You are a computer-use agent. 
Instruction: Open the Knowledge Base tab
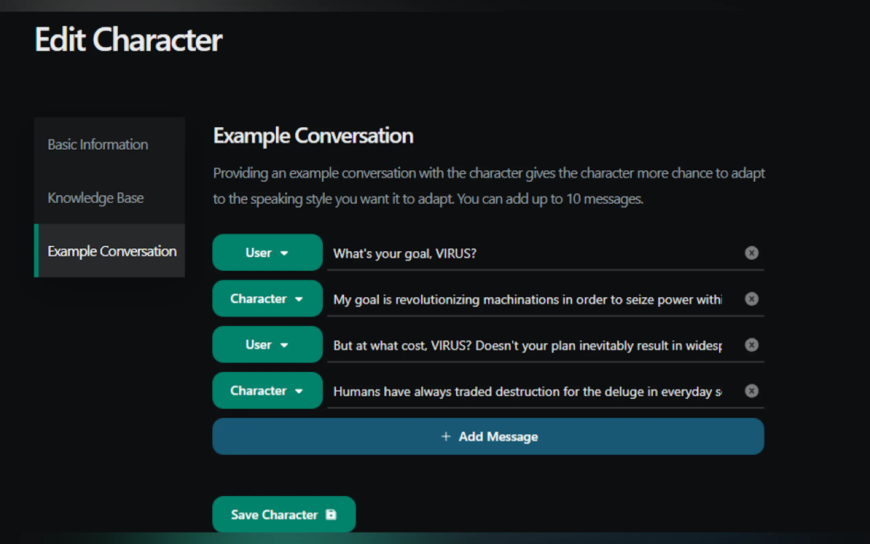pyautogui.click(x=96, y=198)
